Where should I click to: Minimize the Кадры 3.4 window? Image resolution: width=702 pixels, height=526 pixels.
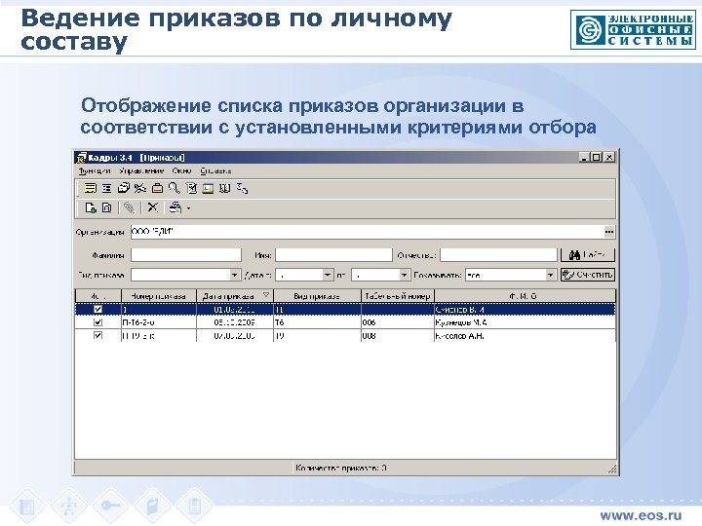coord(584,157)
